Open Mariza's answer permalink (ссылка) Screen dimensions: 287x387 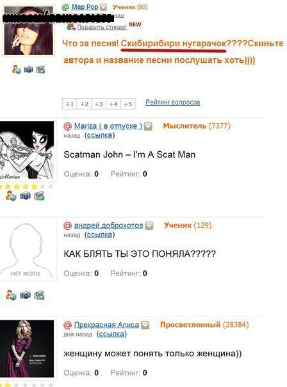coord(99,135)
